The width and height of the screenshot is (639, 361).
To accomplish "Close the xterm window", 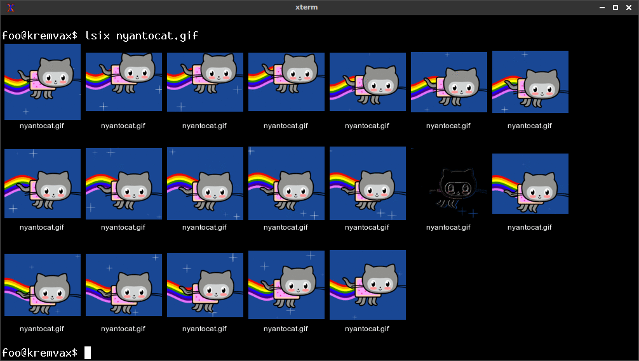I will point(628,8).
